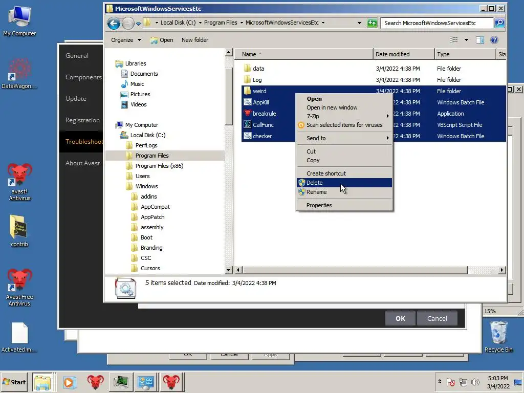Click the Open toolbar button
Viewport: 524px width, 393px height.
pyautogui.click(x=162, y=40)
